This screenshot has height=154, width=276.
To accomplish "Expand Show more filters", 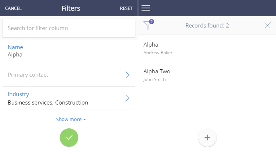I will (71, 120).
